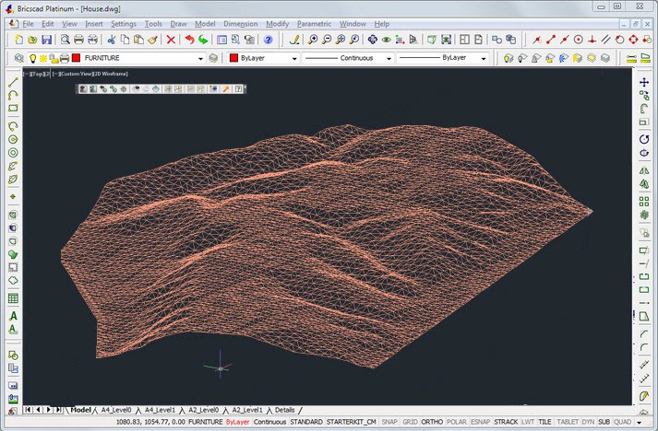Image resolution: width=658 pixels, height=431 pixels.
Task: Open the Parametric menu
Action: click(314, 22)
